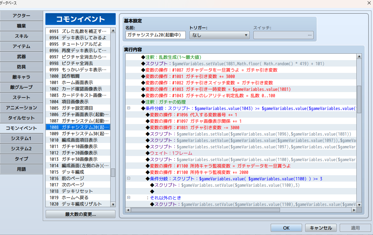The width and height of the screenshot is (373, 235).
Task: Select event 1015 デッキ編成
Action: pyautogui.click(x=78, y=172)
